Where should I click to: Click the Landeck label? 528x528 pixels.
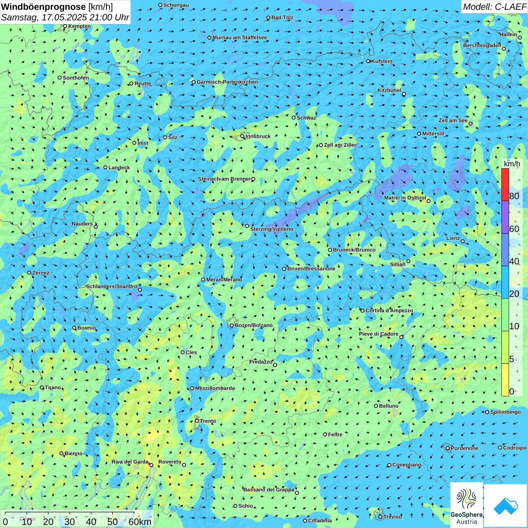pos(119,167)
